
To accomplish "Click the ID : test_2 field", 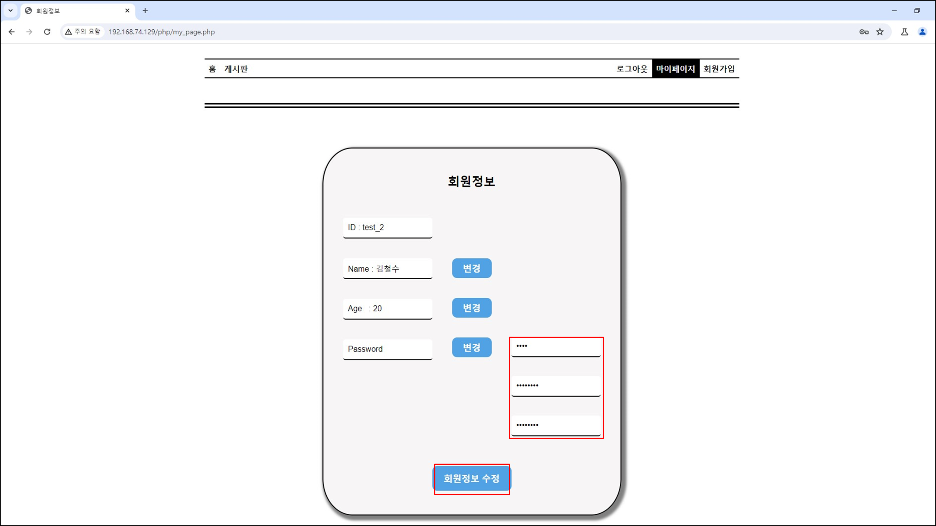I will [388, 228].
